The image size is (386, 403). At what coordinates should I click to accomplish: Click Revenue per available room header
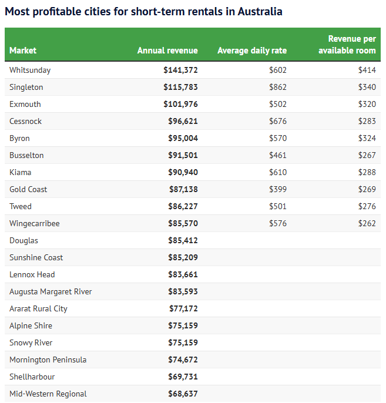tap(347, 45)
